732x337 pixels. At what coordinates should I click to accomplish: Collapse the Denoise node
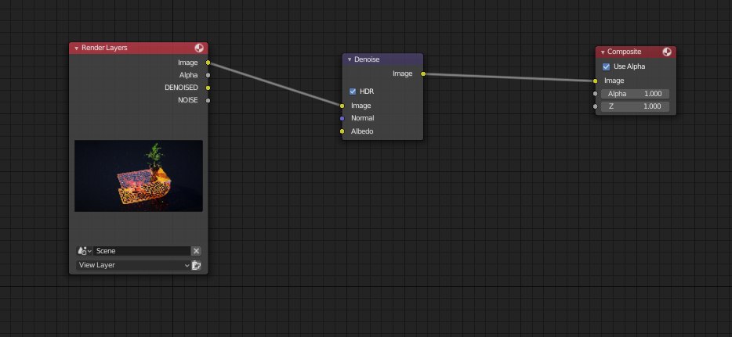pyautogui.click(x=350, y=59)
